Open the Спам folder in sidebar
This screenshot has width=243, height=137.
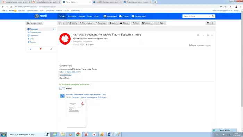[32, 39]
